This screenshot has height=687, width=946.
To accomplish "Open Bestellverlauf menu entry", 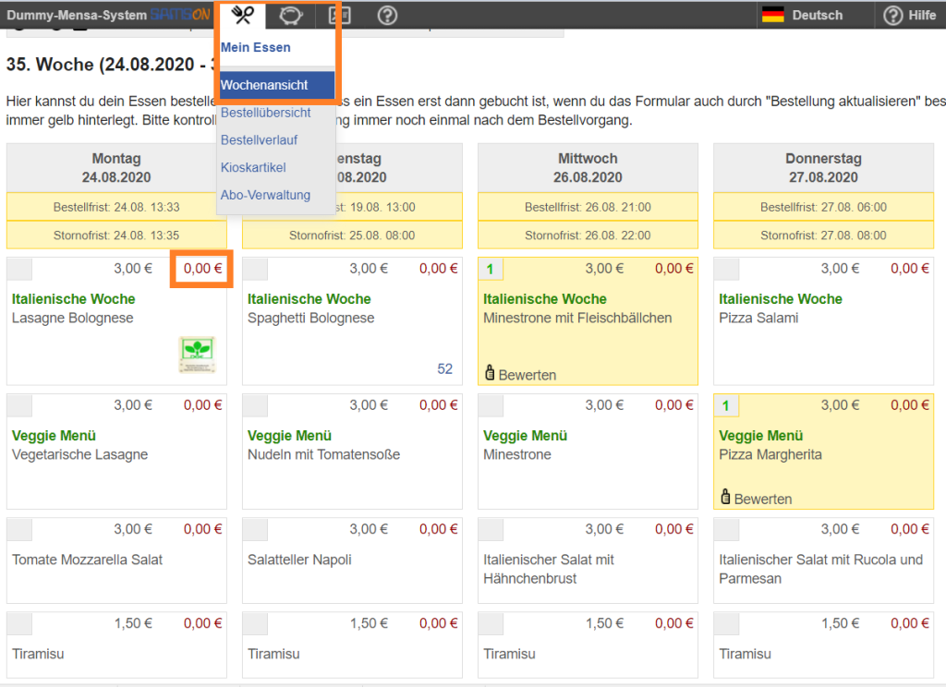I will point(259,140).
